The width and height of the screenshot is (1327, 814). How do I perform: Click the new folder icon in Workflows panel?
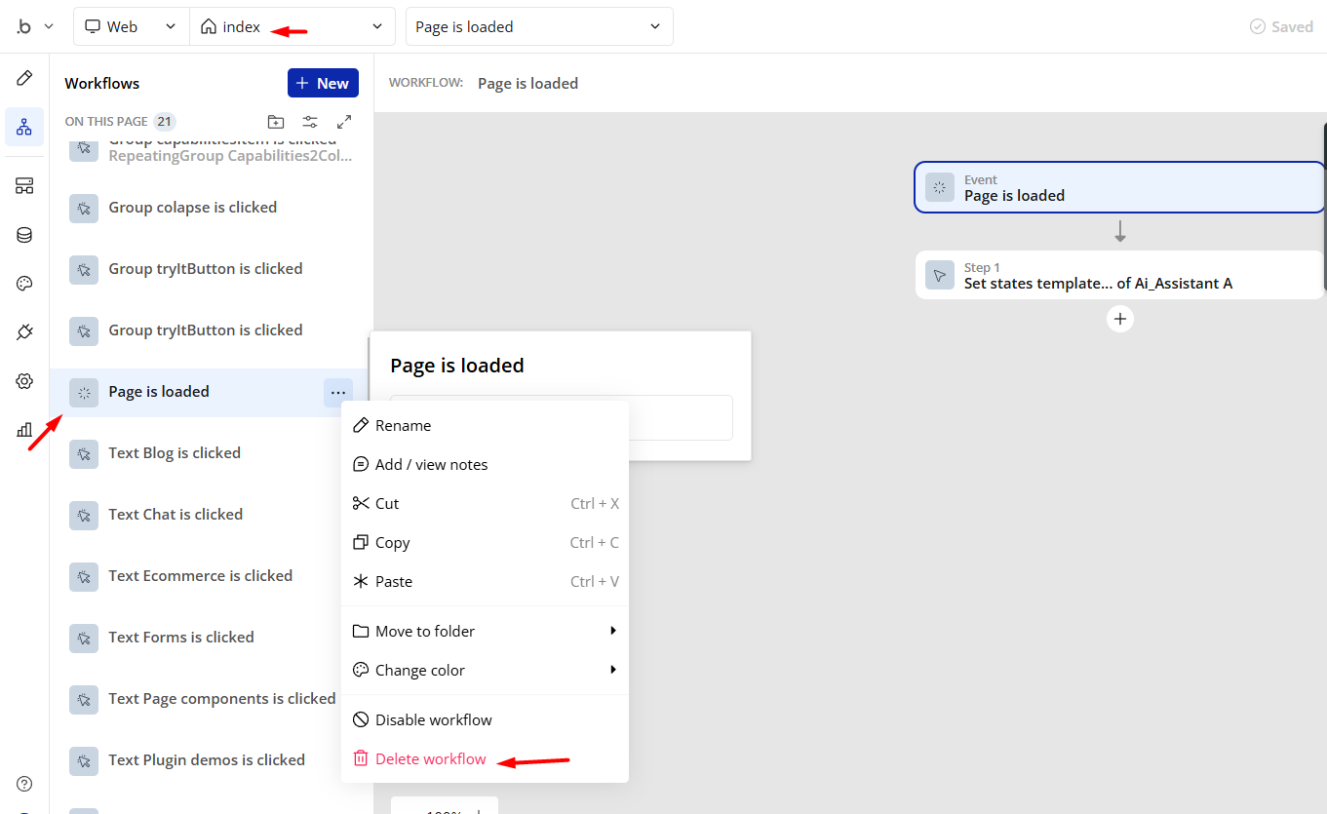point(276,122)
